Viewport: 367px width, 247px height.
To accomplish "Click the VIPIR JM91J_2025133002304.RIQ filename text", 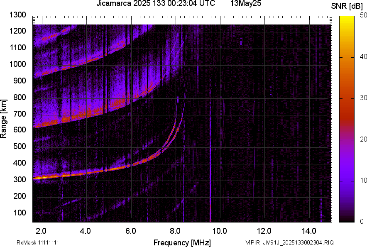I will point(289,242).
